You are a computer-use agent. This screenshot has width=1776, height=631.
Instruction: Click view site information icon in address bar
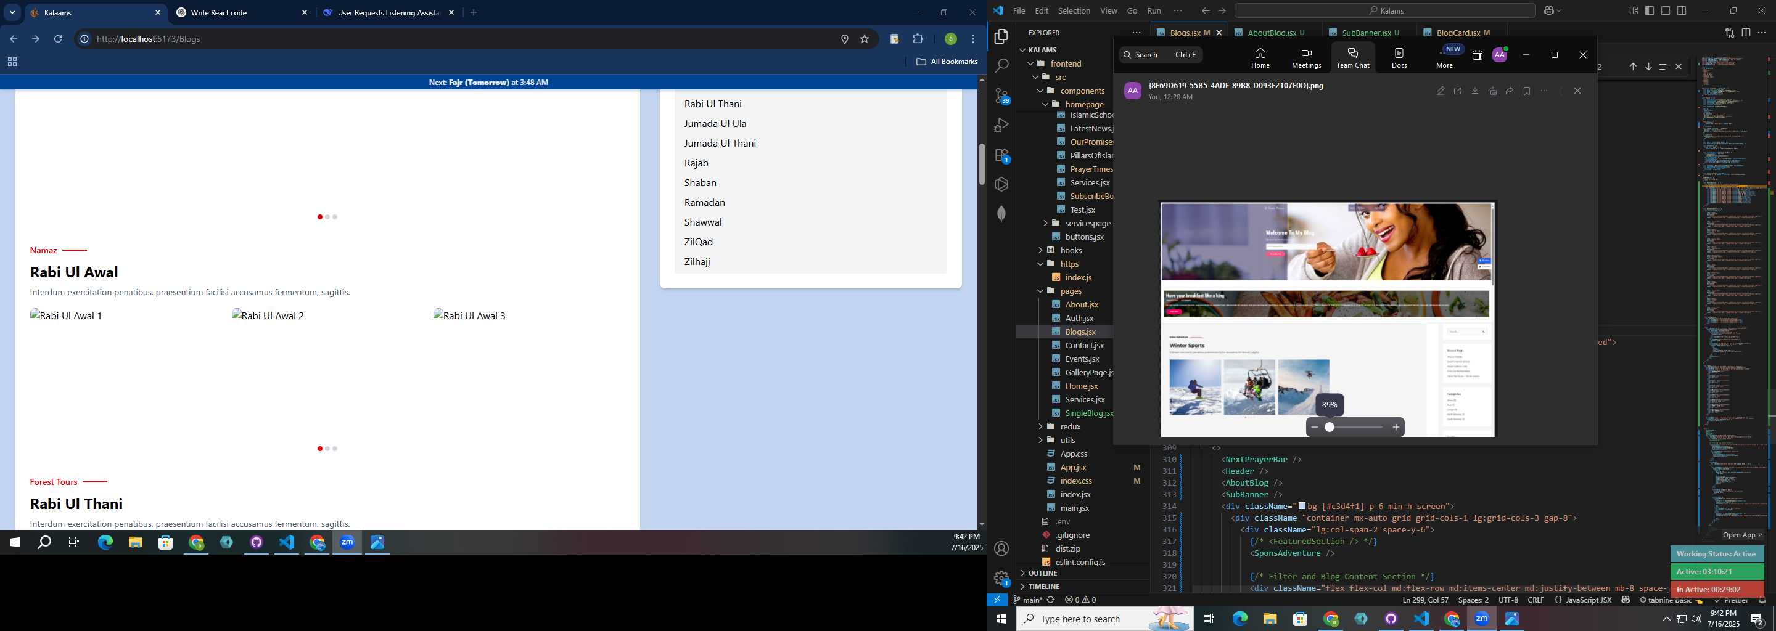point(84,39)
